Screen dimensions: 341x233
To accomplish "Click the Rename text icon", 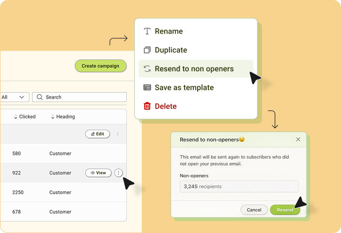I will click(147, 32).
